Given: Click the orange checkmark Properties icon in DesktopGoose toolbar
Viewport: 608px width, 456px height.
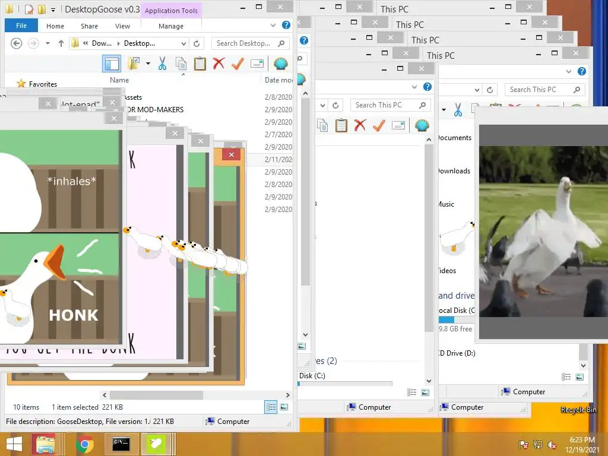Looking at the screenshot, I should [x=237, y=64].
